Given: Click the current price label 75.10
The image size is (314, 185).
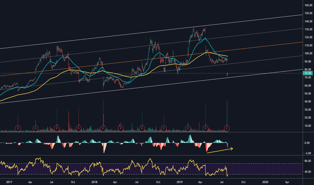Looking at the screenshot, I should pos(308,73).
